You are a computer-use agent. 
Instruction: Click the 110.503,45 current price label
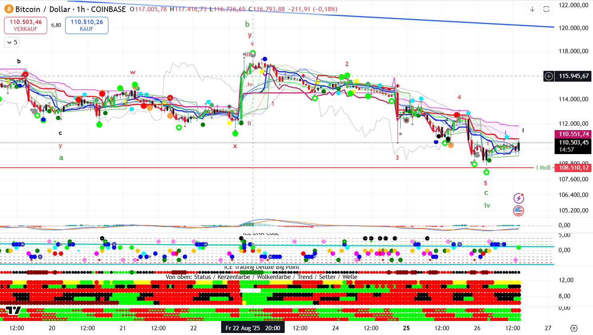pos(573,142)
